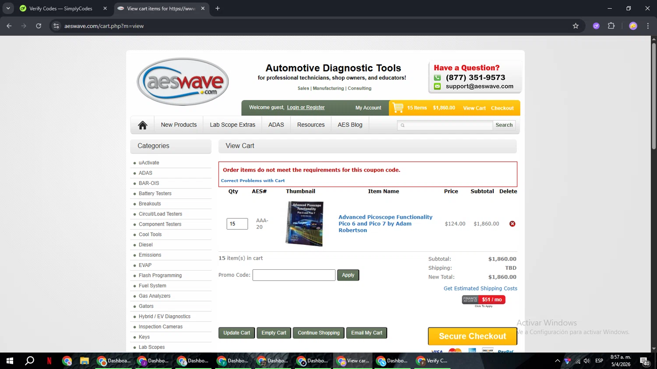Open the volume control in system tray
The width and height of the screenshot is (657, 369).
pos(586,361)
